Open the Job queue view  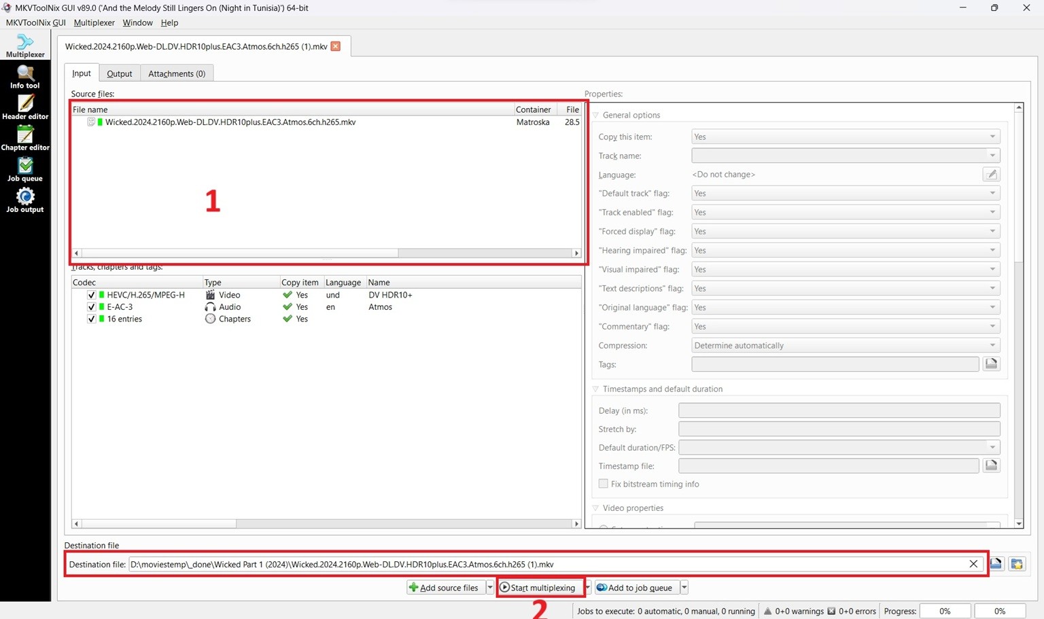[x=25, y=170]
